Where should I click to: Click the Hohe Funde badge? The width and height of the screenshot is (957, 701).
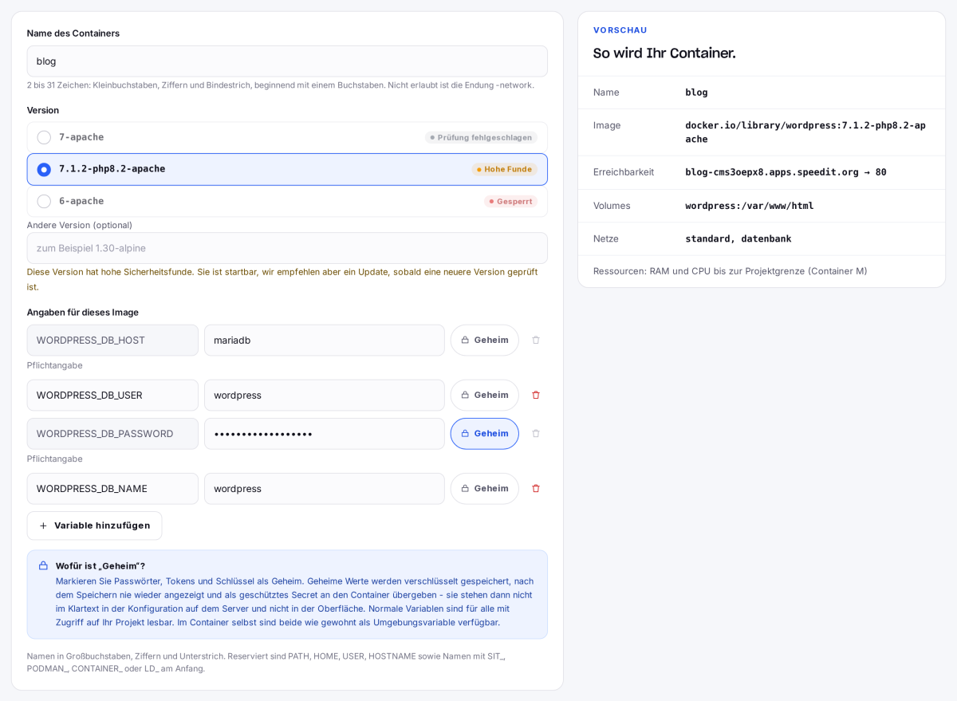point(504,169)
